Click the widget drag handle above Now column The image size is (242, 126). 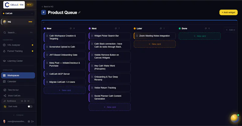[x=44, y=23]
